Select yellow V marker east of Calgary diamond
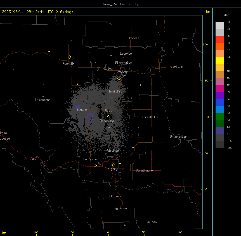This screenshot has height=236, width=241. pos(120,164)
